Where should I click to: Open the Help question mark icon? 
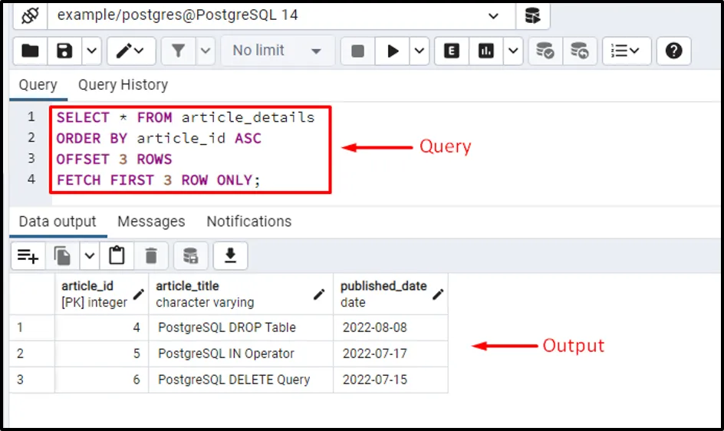(x=673, y=51)
